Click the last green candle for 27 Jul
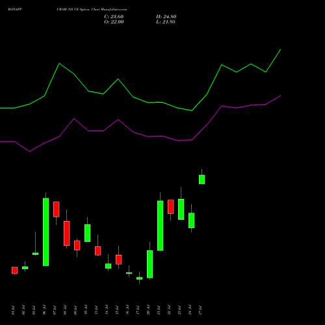 pyautogui.click(x=202, y=179)
